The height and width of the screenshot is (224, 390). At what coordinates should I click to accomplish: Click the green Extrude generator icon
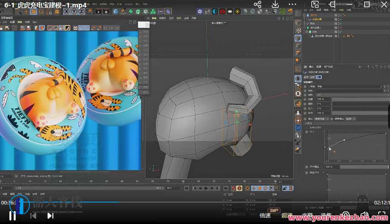(138, 11)
